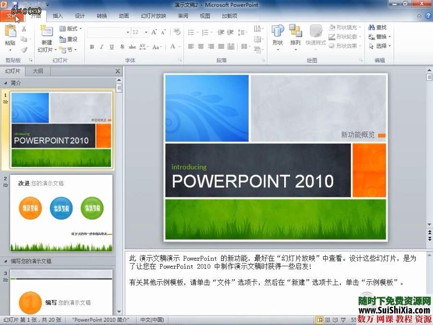
Task: Click the Cut scissors icon
Action: point(24,29)
